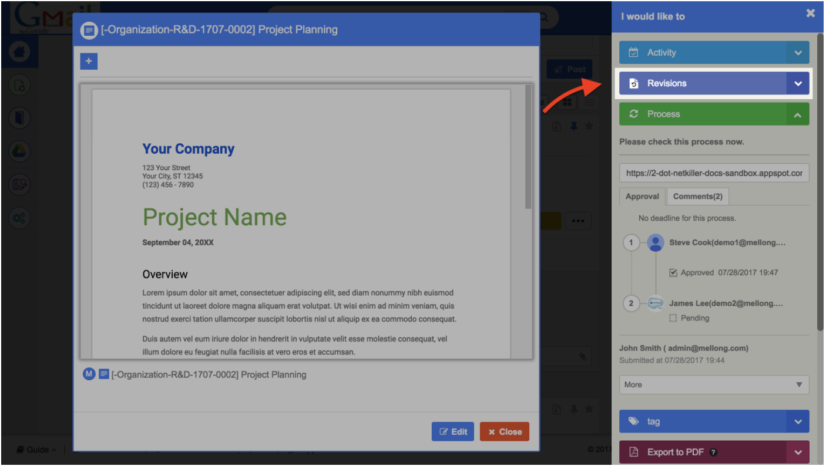Screen dimensions: 826x466
Task: Click the 'Overview' heading in the document
Action: 165,274
